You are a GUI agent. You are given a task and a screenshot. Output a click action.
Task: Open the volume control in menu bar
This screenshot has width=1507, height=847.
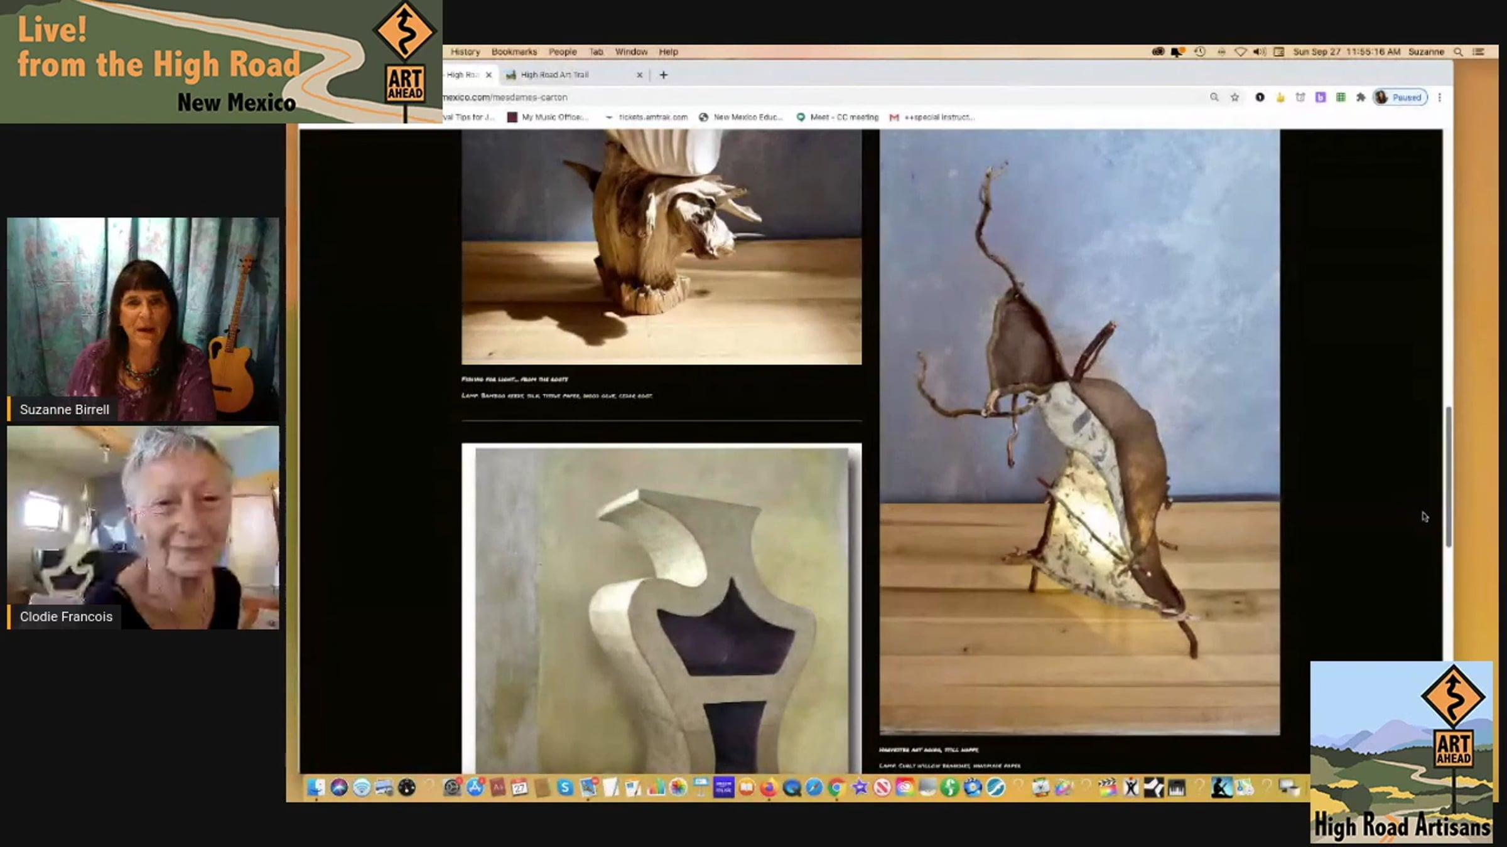(x=1259, y=52)
